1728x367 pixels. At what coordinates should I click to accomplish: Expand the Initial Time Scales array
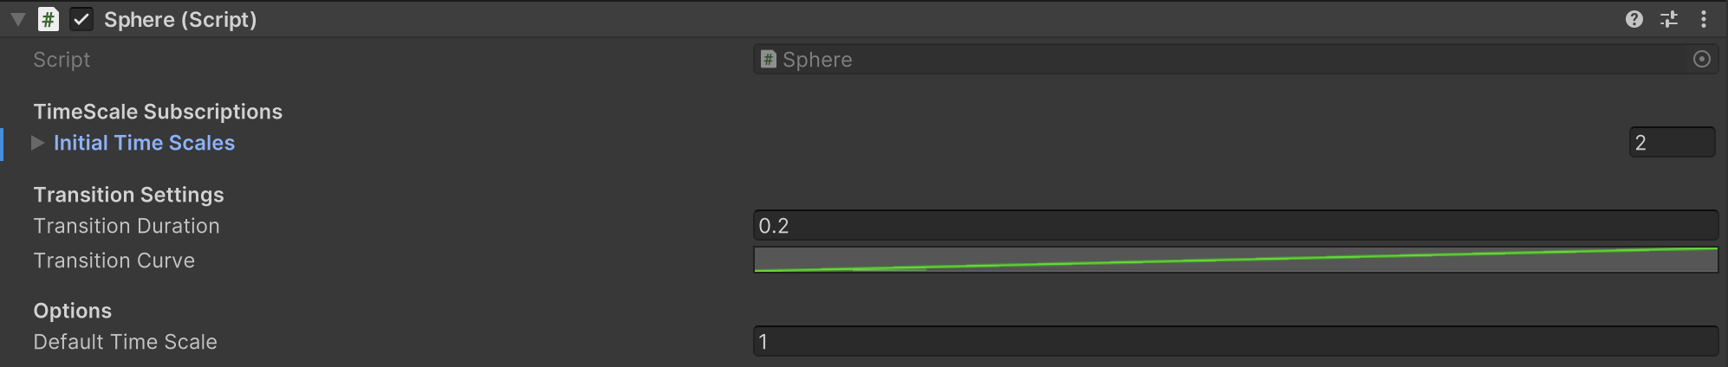click(x=38, y=143)
